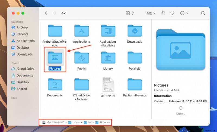Select the iCloud Drive (Archive) folder
217x132 pixels.
pyautogui.click(x=82, y=84)
